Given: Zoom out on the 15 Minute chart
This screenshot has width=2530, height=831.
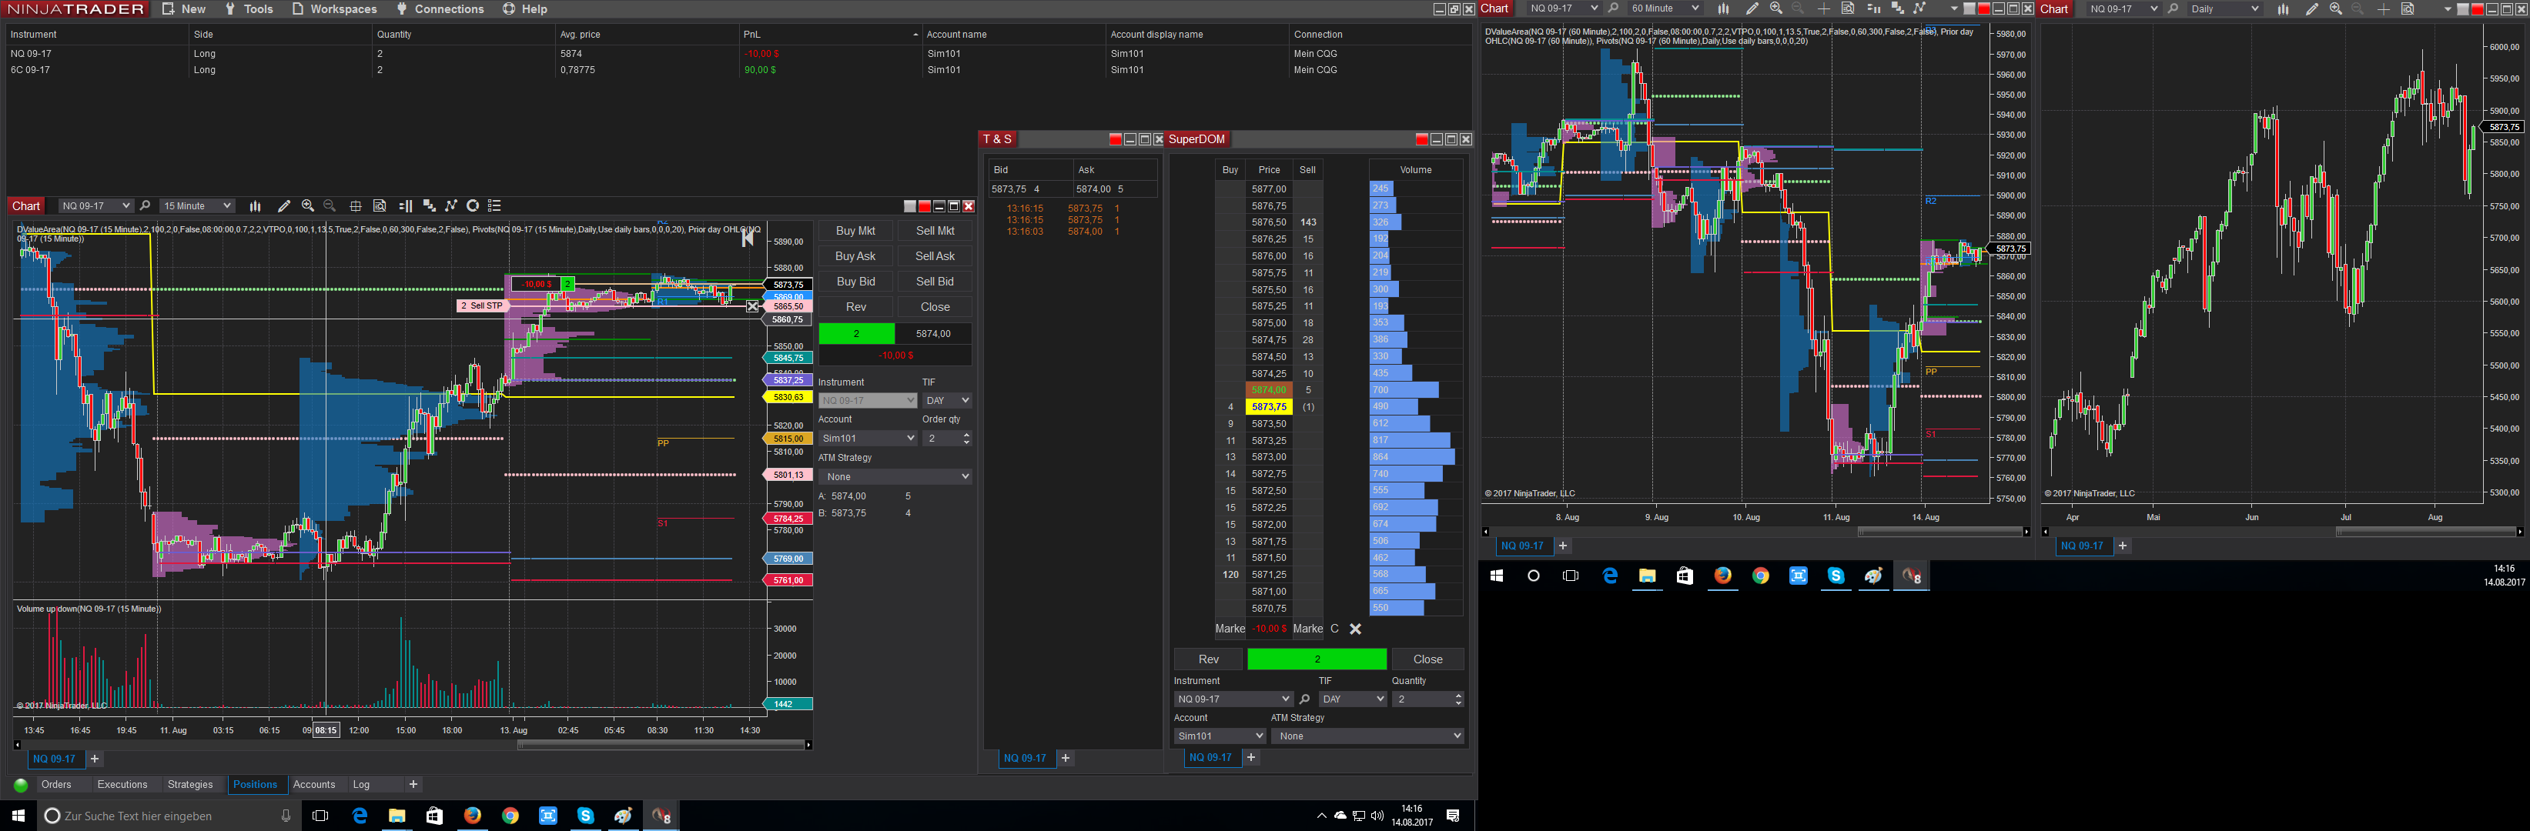Looking at the screenshot, I should 330,206.
